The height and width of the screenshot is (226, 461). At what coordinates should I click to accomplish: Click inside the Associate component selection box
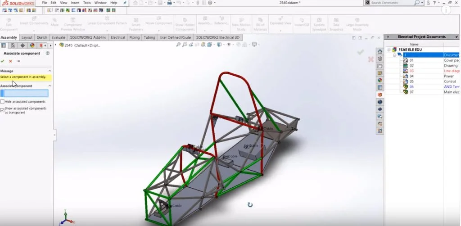point(24,94)
